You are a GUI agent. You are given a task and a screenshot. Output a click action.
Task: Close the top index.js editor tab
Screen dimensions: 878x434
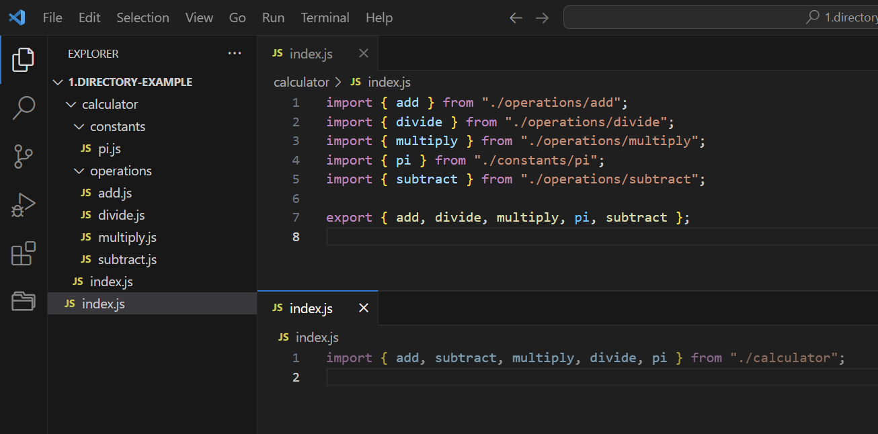click(364, 54)
